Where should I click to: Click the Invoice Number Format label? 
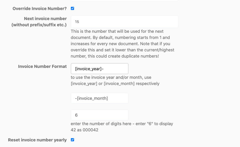(43, 66)
